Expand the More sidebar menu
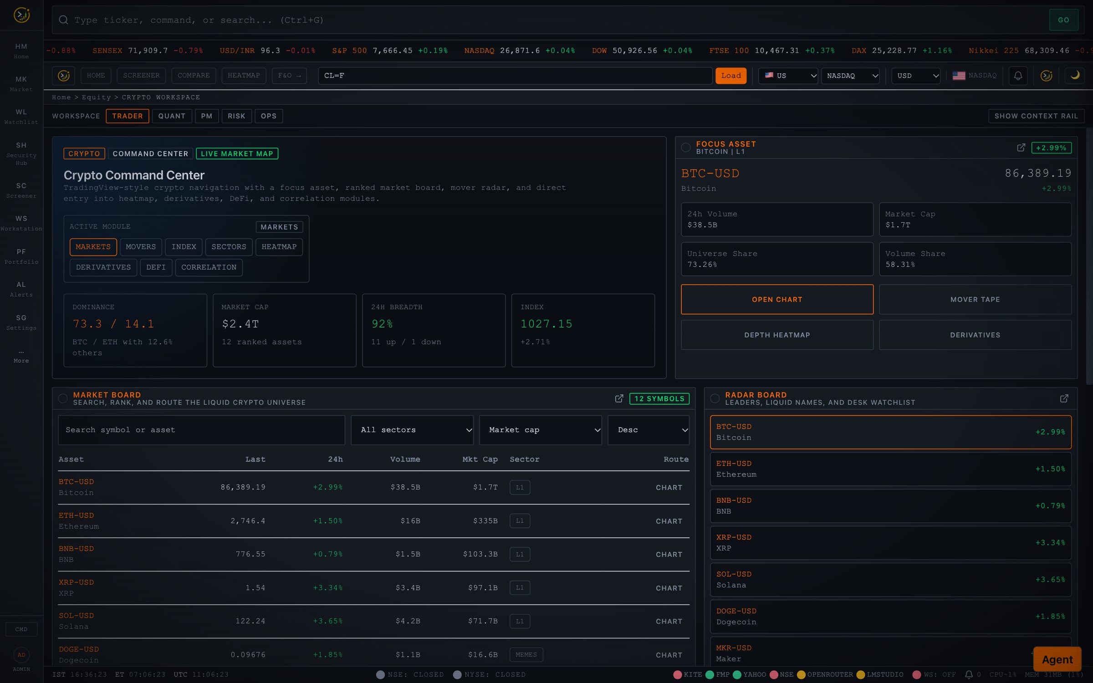This screenshot has width=1093, height=683. (21, 356)
